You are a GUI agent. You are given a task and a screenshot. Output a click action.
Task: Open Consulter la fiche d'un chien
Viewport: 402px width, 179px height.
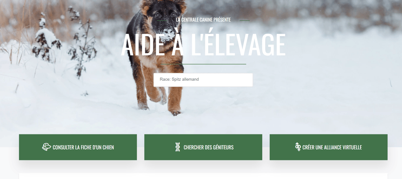[x=78, y=147]
